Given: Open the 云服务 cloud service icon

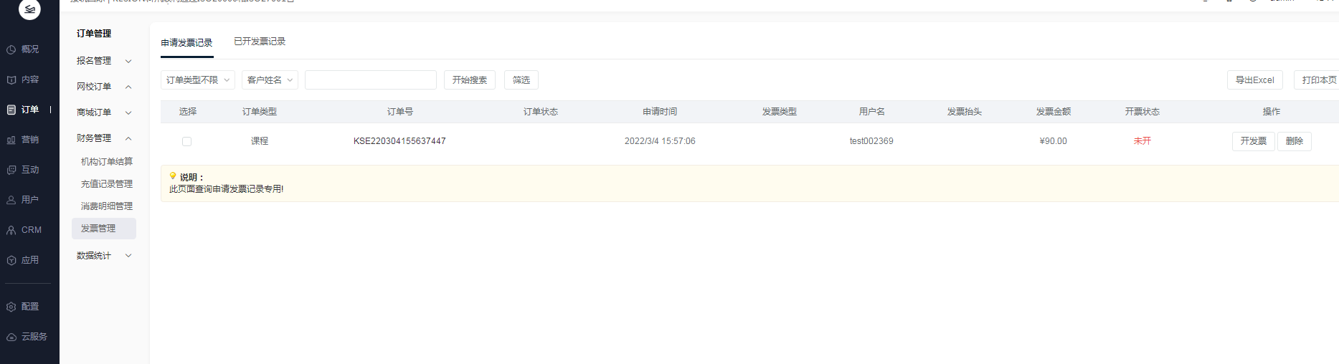Looking at the screenshot, I should tap(11, 337).
